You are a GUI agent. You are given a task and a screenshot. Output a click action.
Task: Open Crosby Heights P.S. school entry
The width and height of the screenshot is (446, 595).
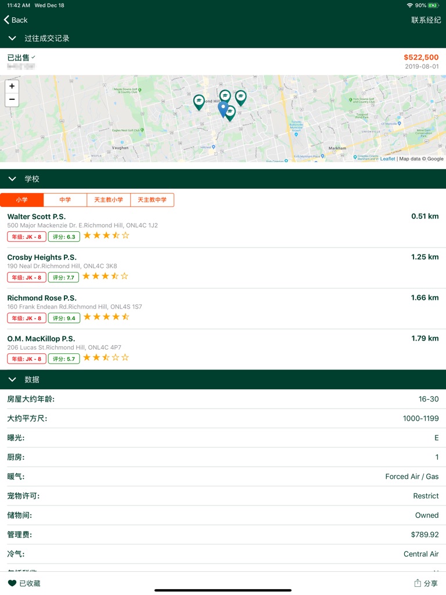click(x=223, y=268)
